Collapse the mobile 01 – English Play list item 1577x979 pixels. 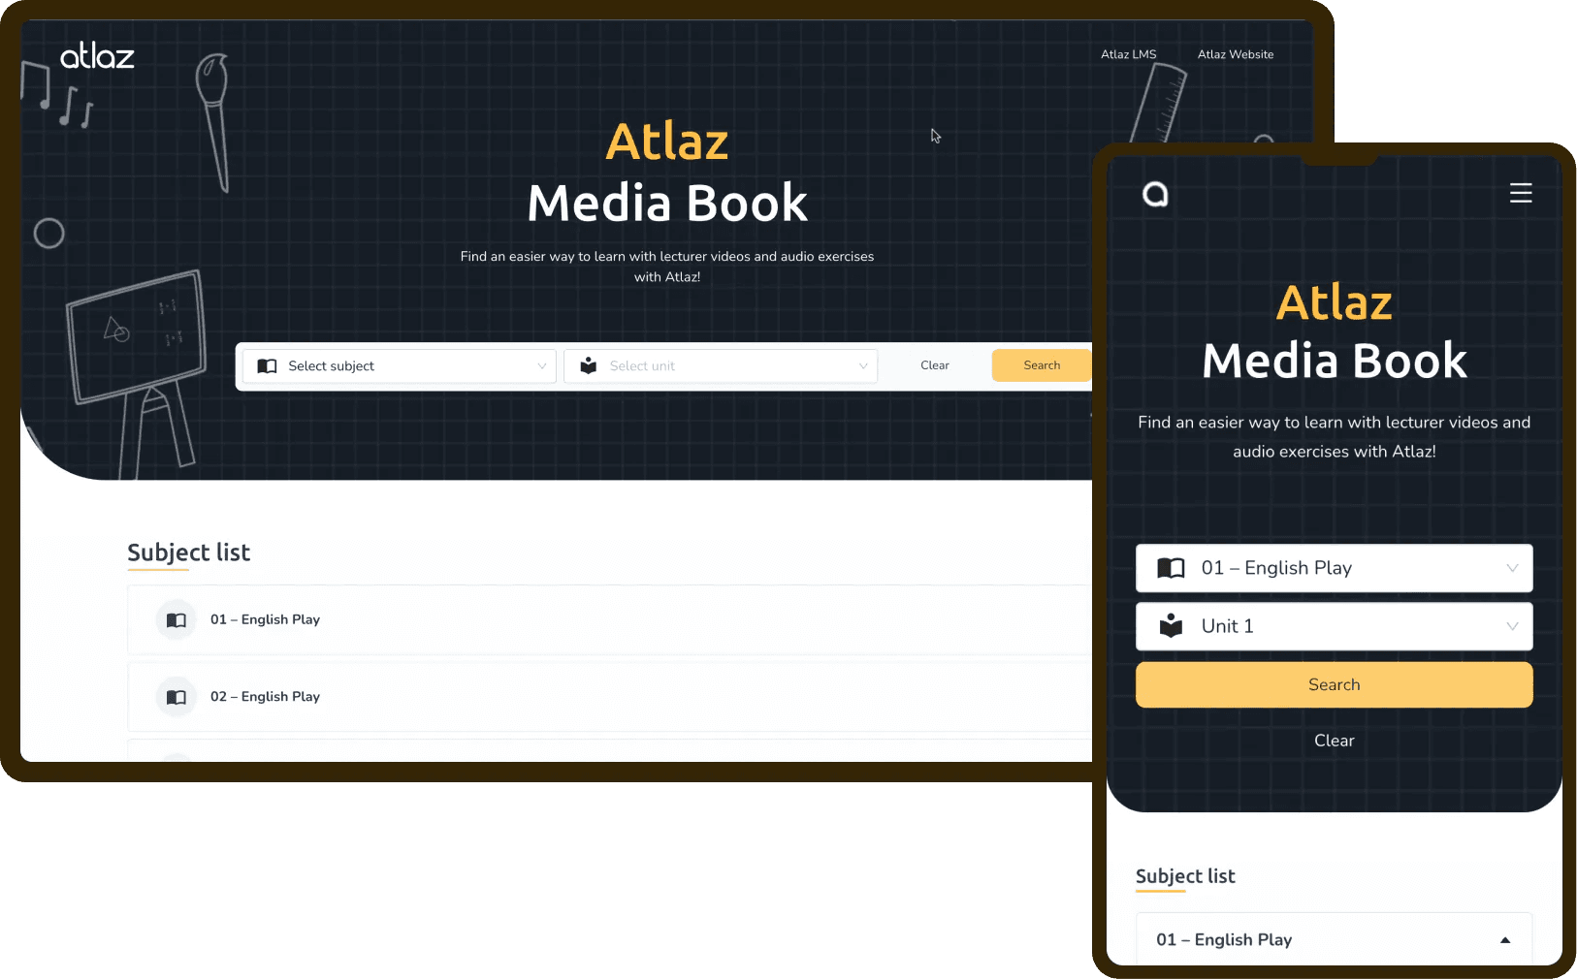(x=1504, y=940)
